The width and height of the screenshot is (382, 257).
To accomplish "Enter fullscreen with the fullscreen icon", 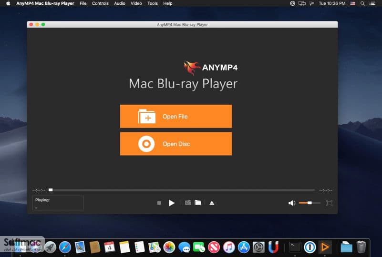I will (x=329, y=203).
